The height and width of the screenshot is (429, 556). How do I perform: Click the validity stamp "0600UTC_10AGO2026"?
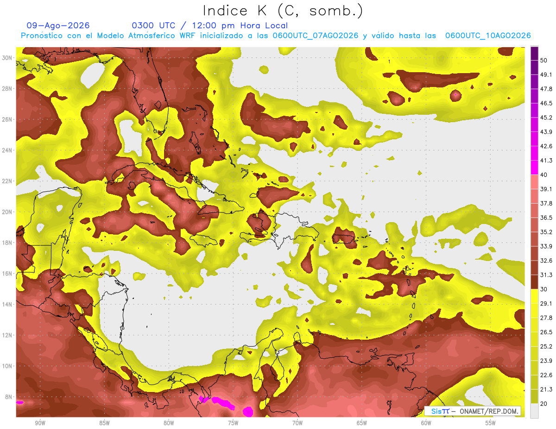point(488,36)
